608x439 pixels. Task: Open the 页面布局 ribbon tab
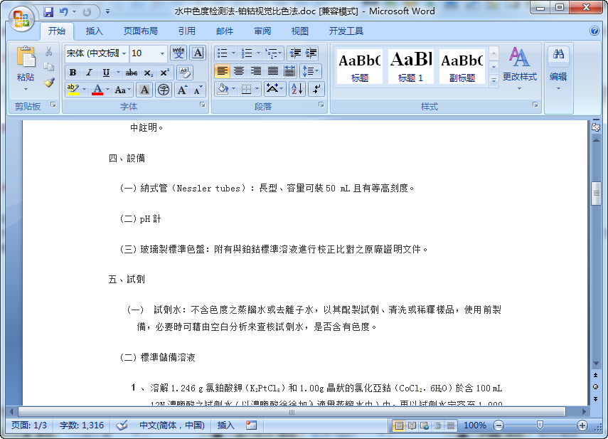[140, 31]
